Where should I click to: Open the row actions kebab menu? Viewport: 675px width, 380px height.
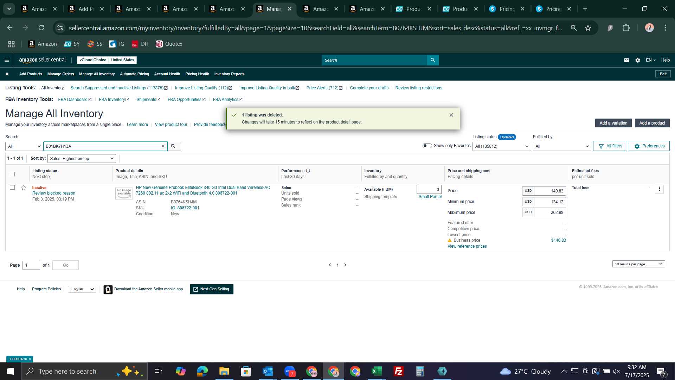tap(660, 189)
